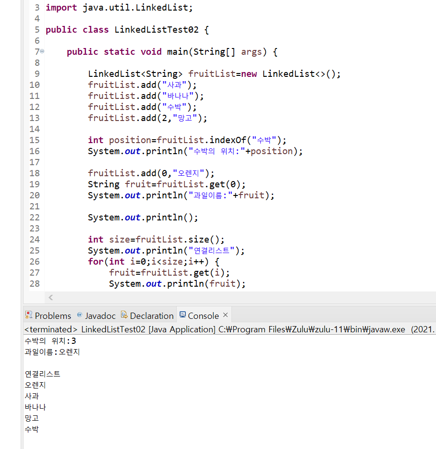Click the Problems tab icon
This screenshot has height=449, width=436.
[x=29, y=315]
